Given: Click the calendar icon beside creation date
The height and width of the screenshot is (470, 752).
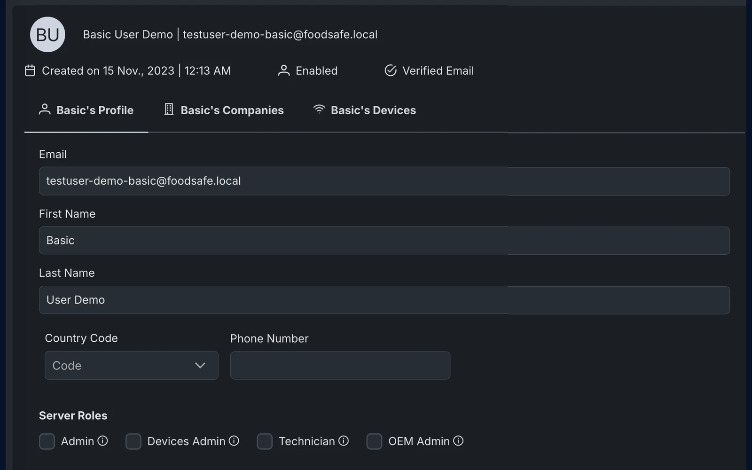Looking at the screenshot, I should [30, 70].
